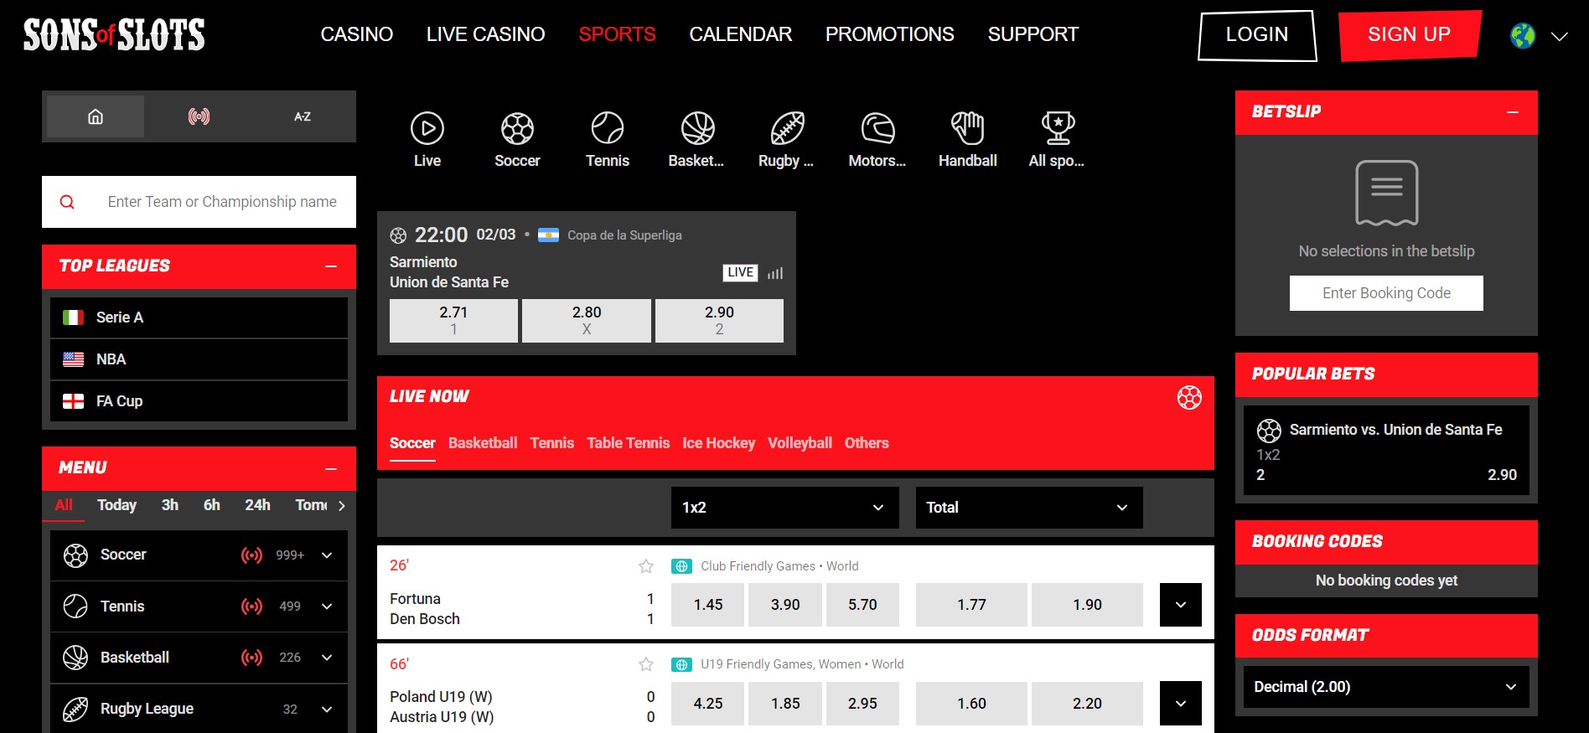Click the LOGIN button
Viewport: 1589px width, 733px height.
point(1257,35)
